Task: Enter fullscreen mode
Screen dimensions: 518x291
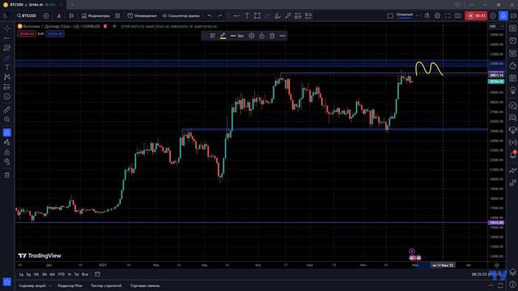Action: click(448, 16)
